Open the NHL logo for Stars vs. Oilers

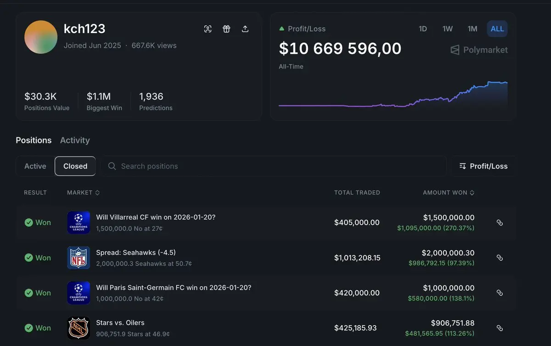pyautogui.click(x=79, y=328)
